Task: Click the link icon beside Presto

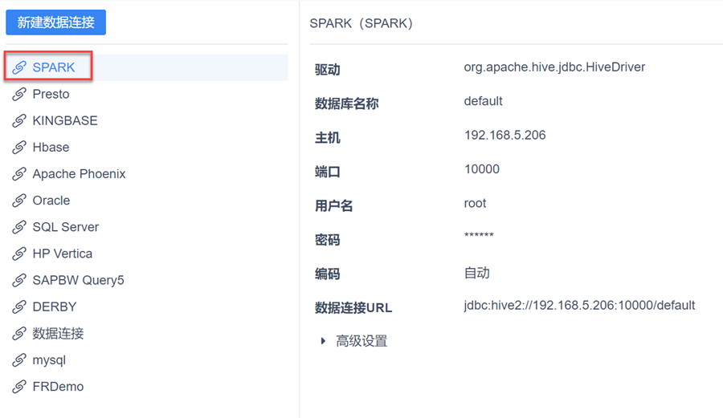Action: pos(19,94)
